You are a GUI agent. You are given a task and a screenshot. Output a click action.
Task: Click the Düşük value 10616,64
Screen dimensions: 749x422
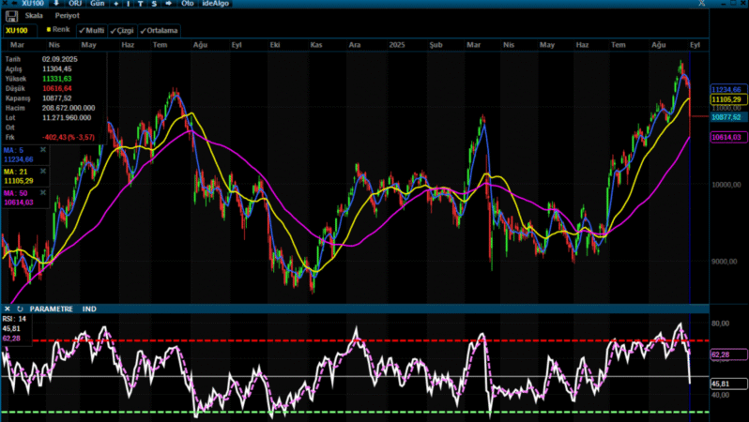point(57,88)
